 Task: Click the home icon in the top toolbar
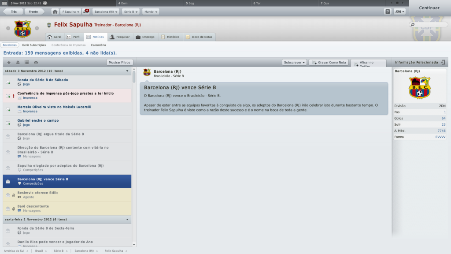point(55,11)
